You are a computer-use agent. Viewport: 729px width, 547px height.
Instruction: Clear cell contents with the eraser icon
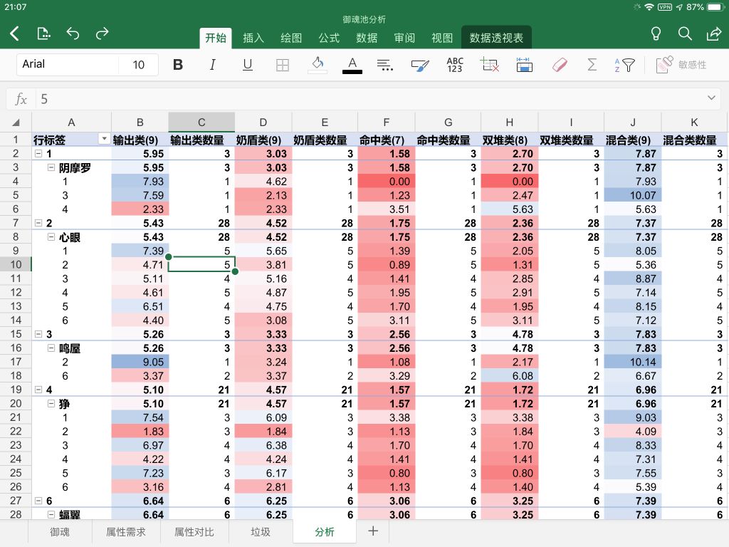560,65
